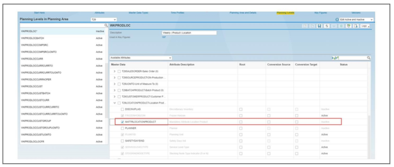Tick the PLANNER attribute checkbox
The image size is (394, 167).
(122, 128)
